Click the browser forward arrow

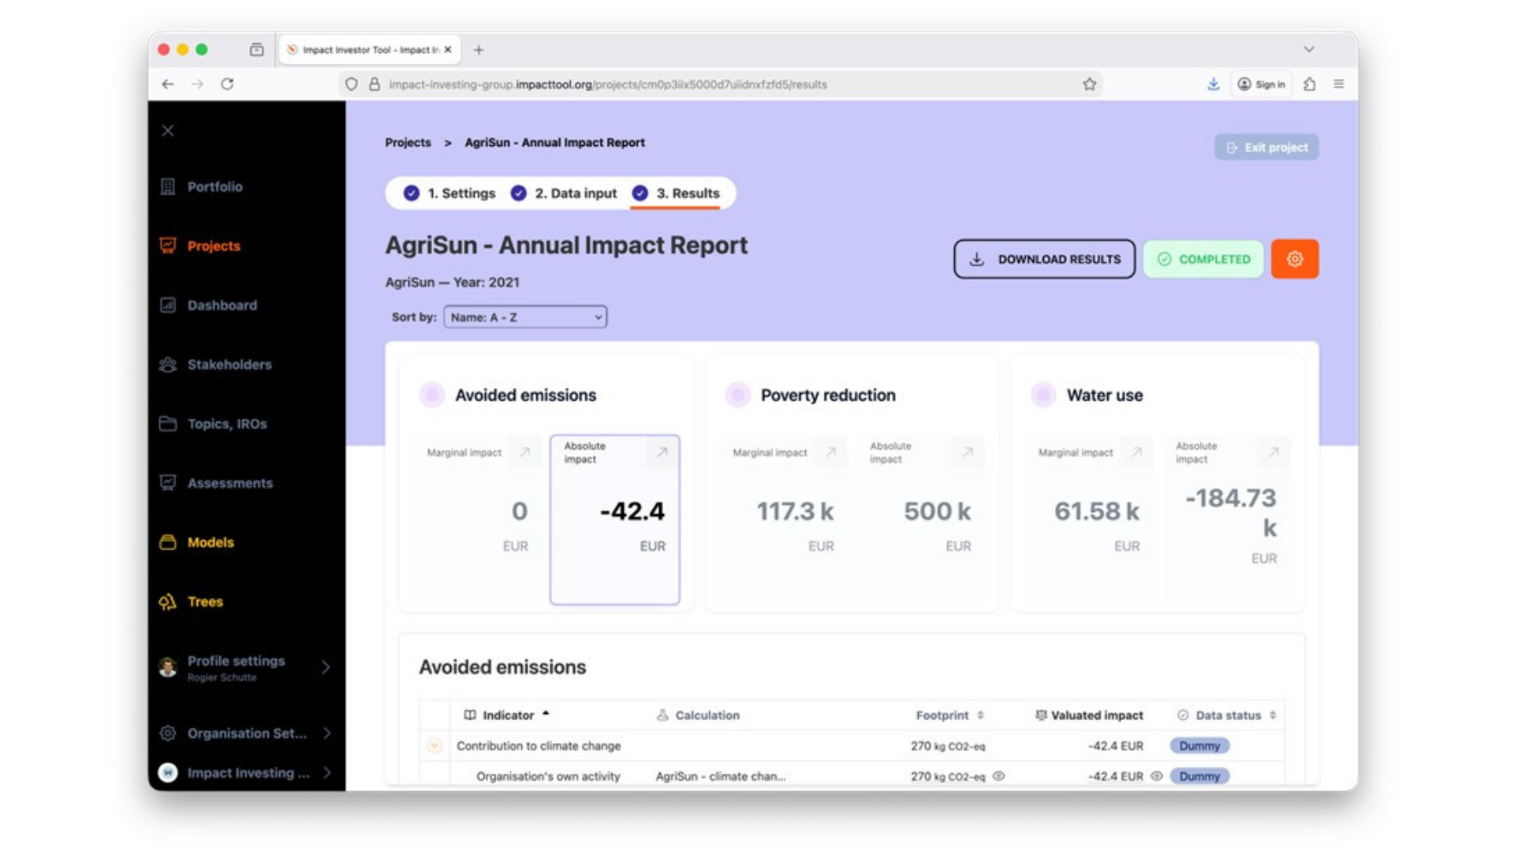coord(197,84)
